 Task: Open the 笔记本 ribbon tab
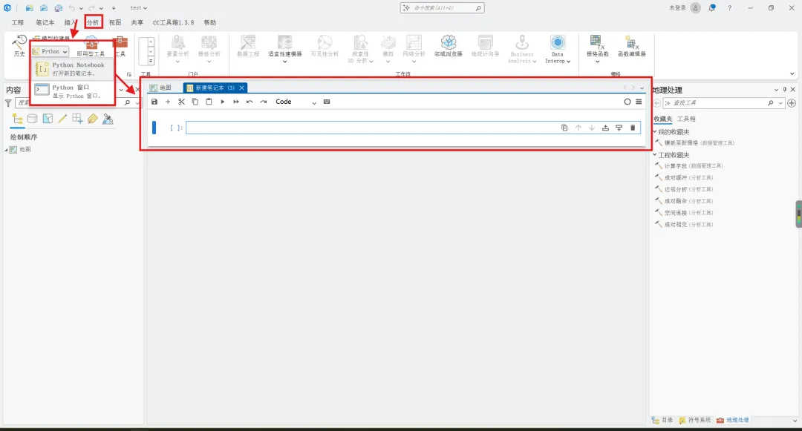(45, 22)
